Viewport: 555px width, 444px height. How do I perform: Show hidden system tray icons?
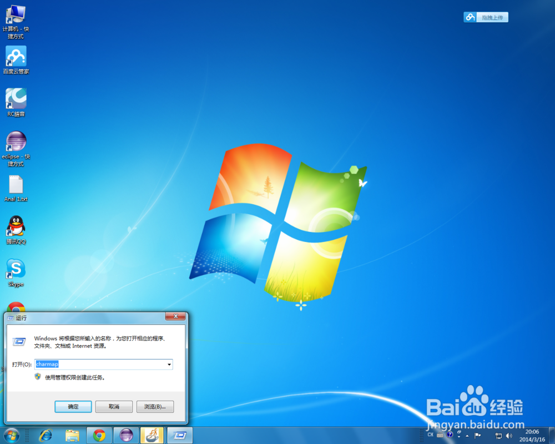click(467, 436)
